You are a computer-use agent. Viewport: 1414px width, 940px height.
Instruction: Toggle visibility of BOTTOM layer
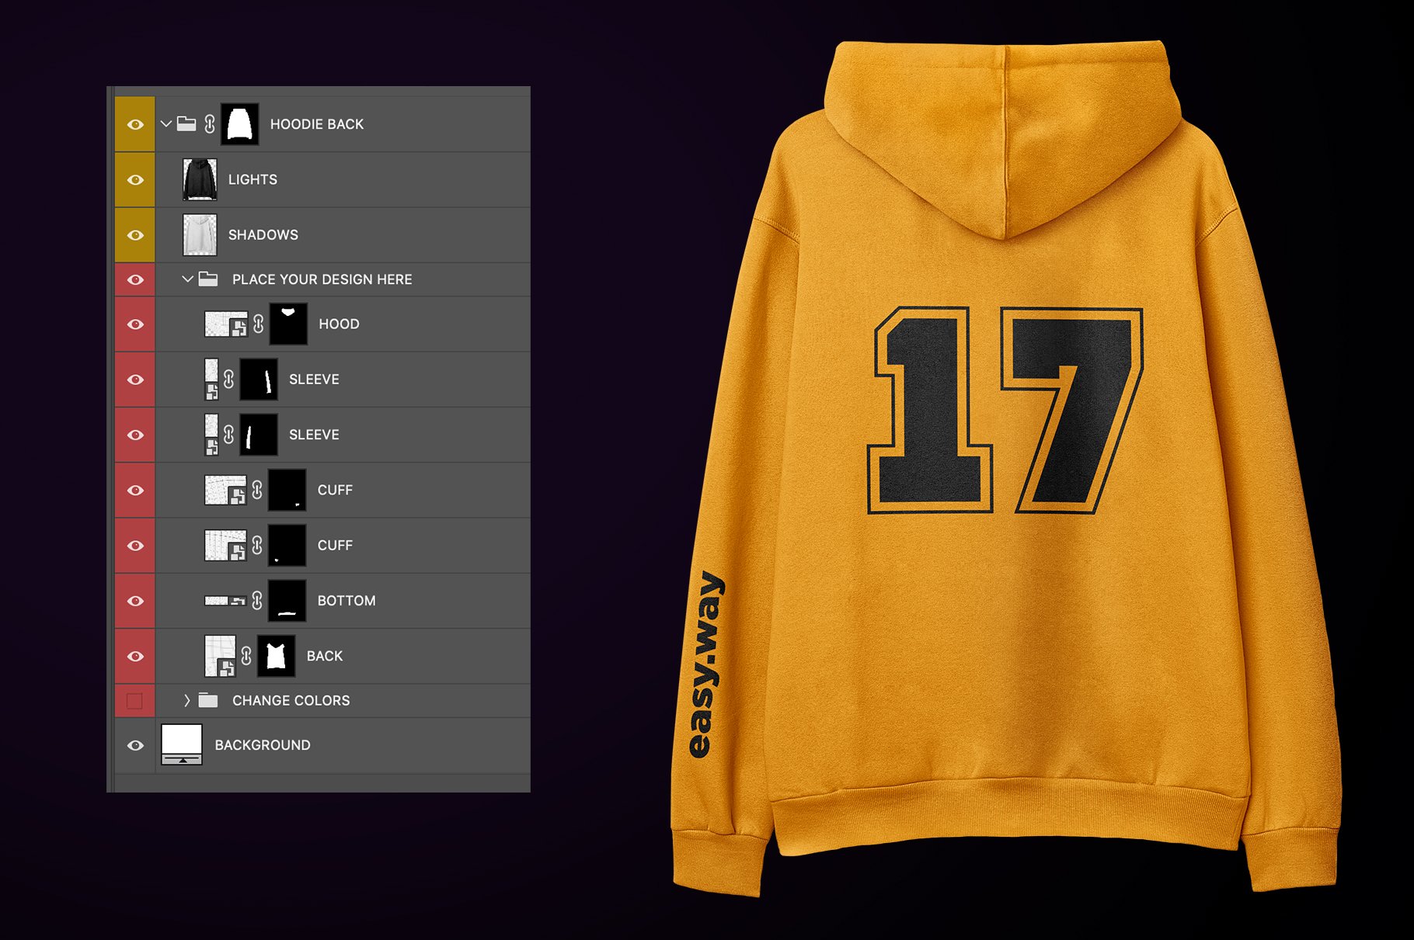135,601
